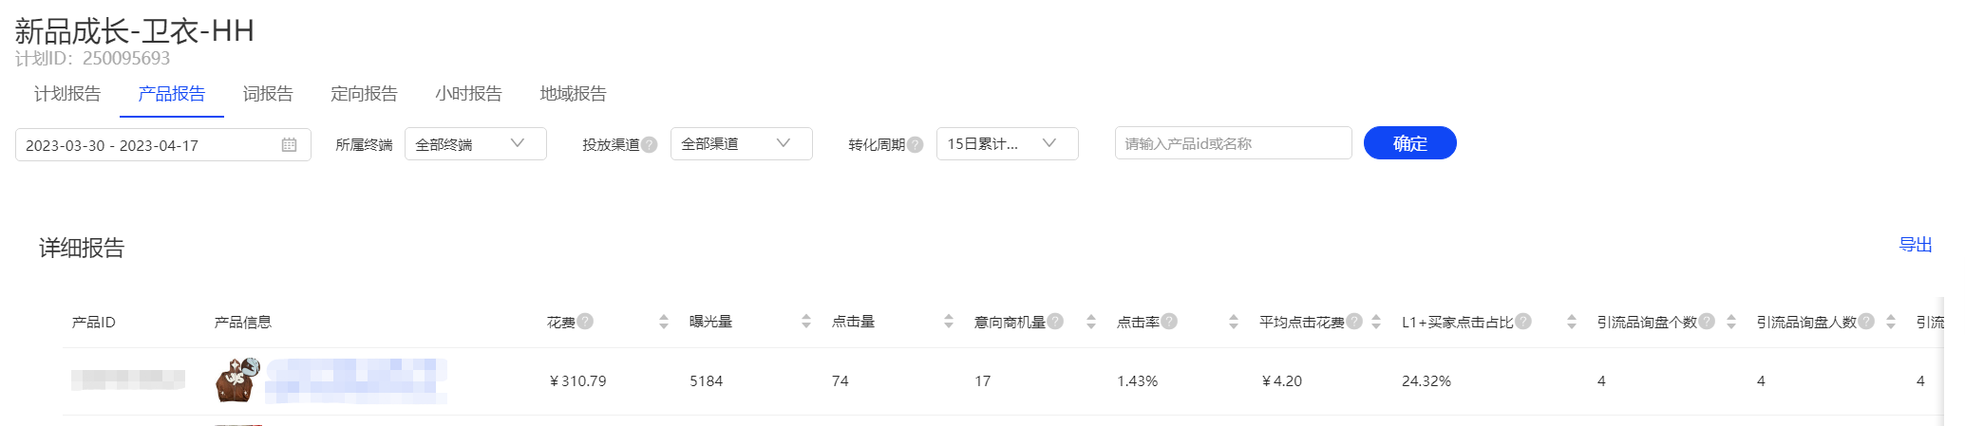
Task: Click the 确定 button
Action: (x=1409, y=143)
